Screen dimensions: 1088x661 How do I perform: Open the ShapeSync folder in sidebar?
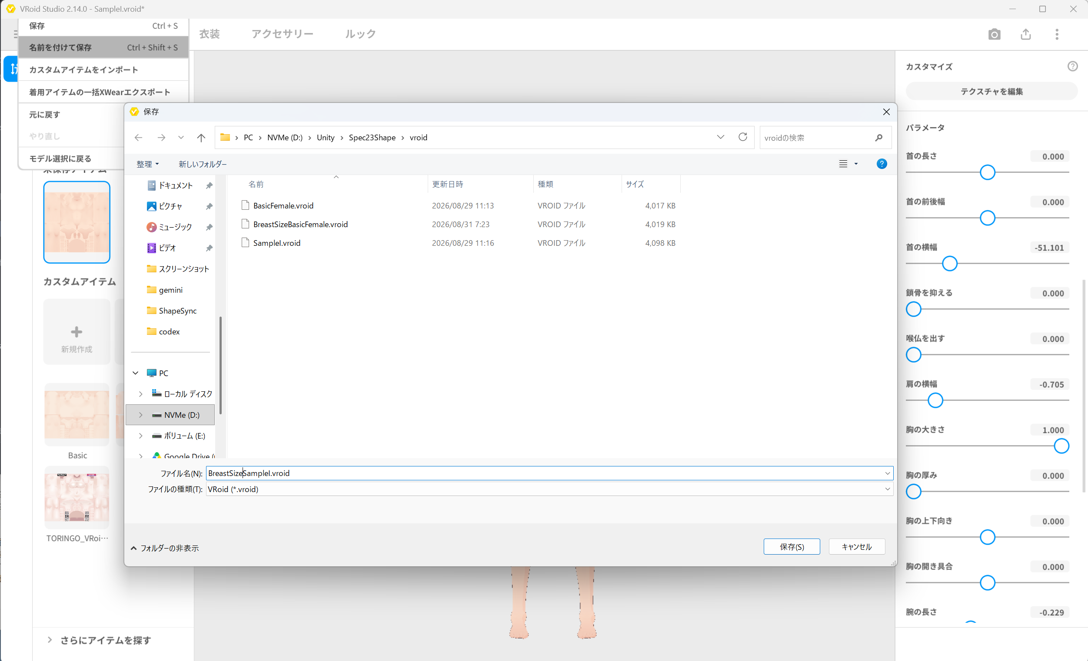tap(177, 310)
